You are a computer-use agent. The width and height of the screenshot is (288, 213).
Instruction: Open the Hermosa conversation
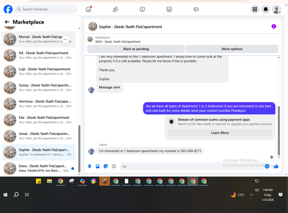(x=39, y=104)
